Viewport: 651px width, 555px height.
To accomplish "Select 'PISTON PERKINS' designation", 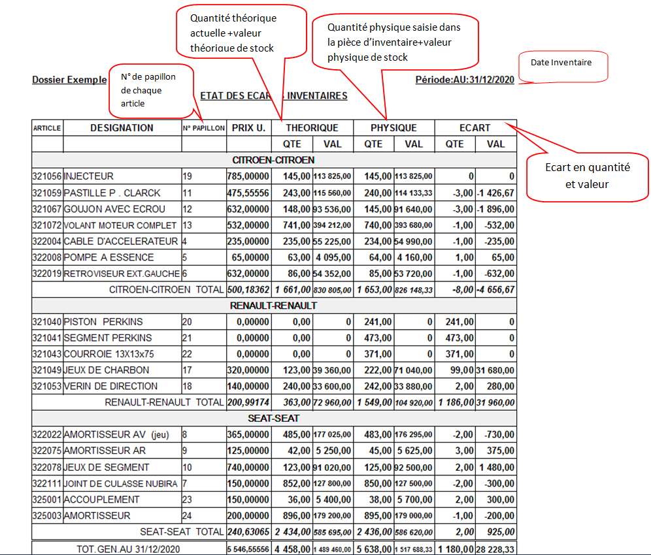I will pos(103,322).
